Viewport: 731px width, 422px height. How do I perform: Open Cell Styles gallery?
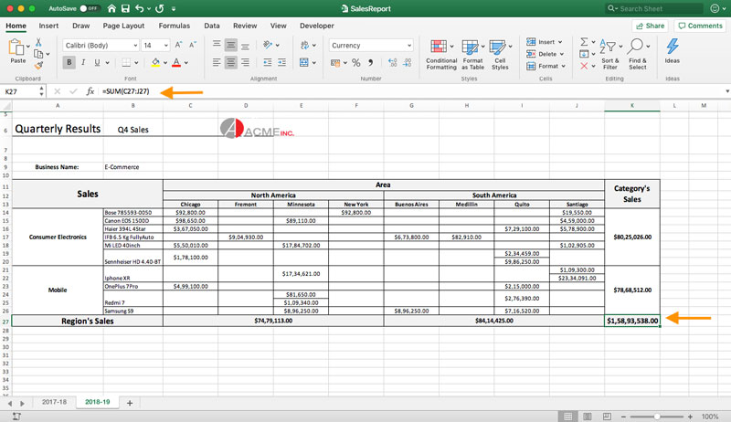(500, 55)
